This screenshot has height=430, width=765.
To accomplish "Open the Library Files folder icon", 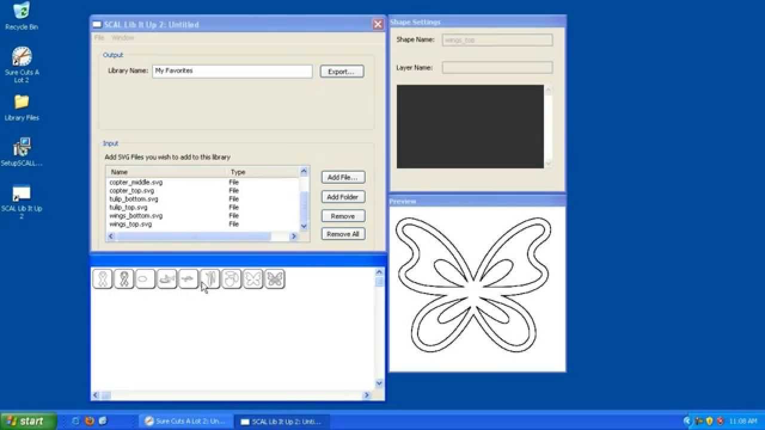I will tap(22, 108).
